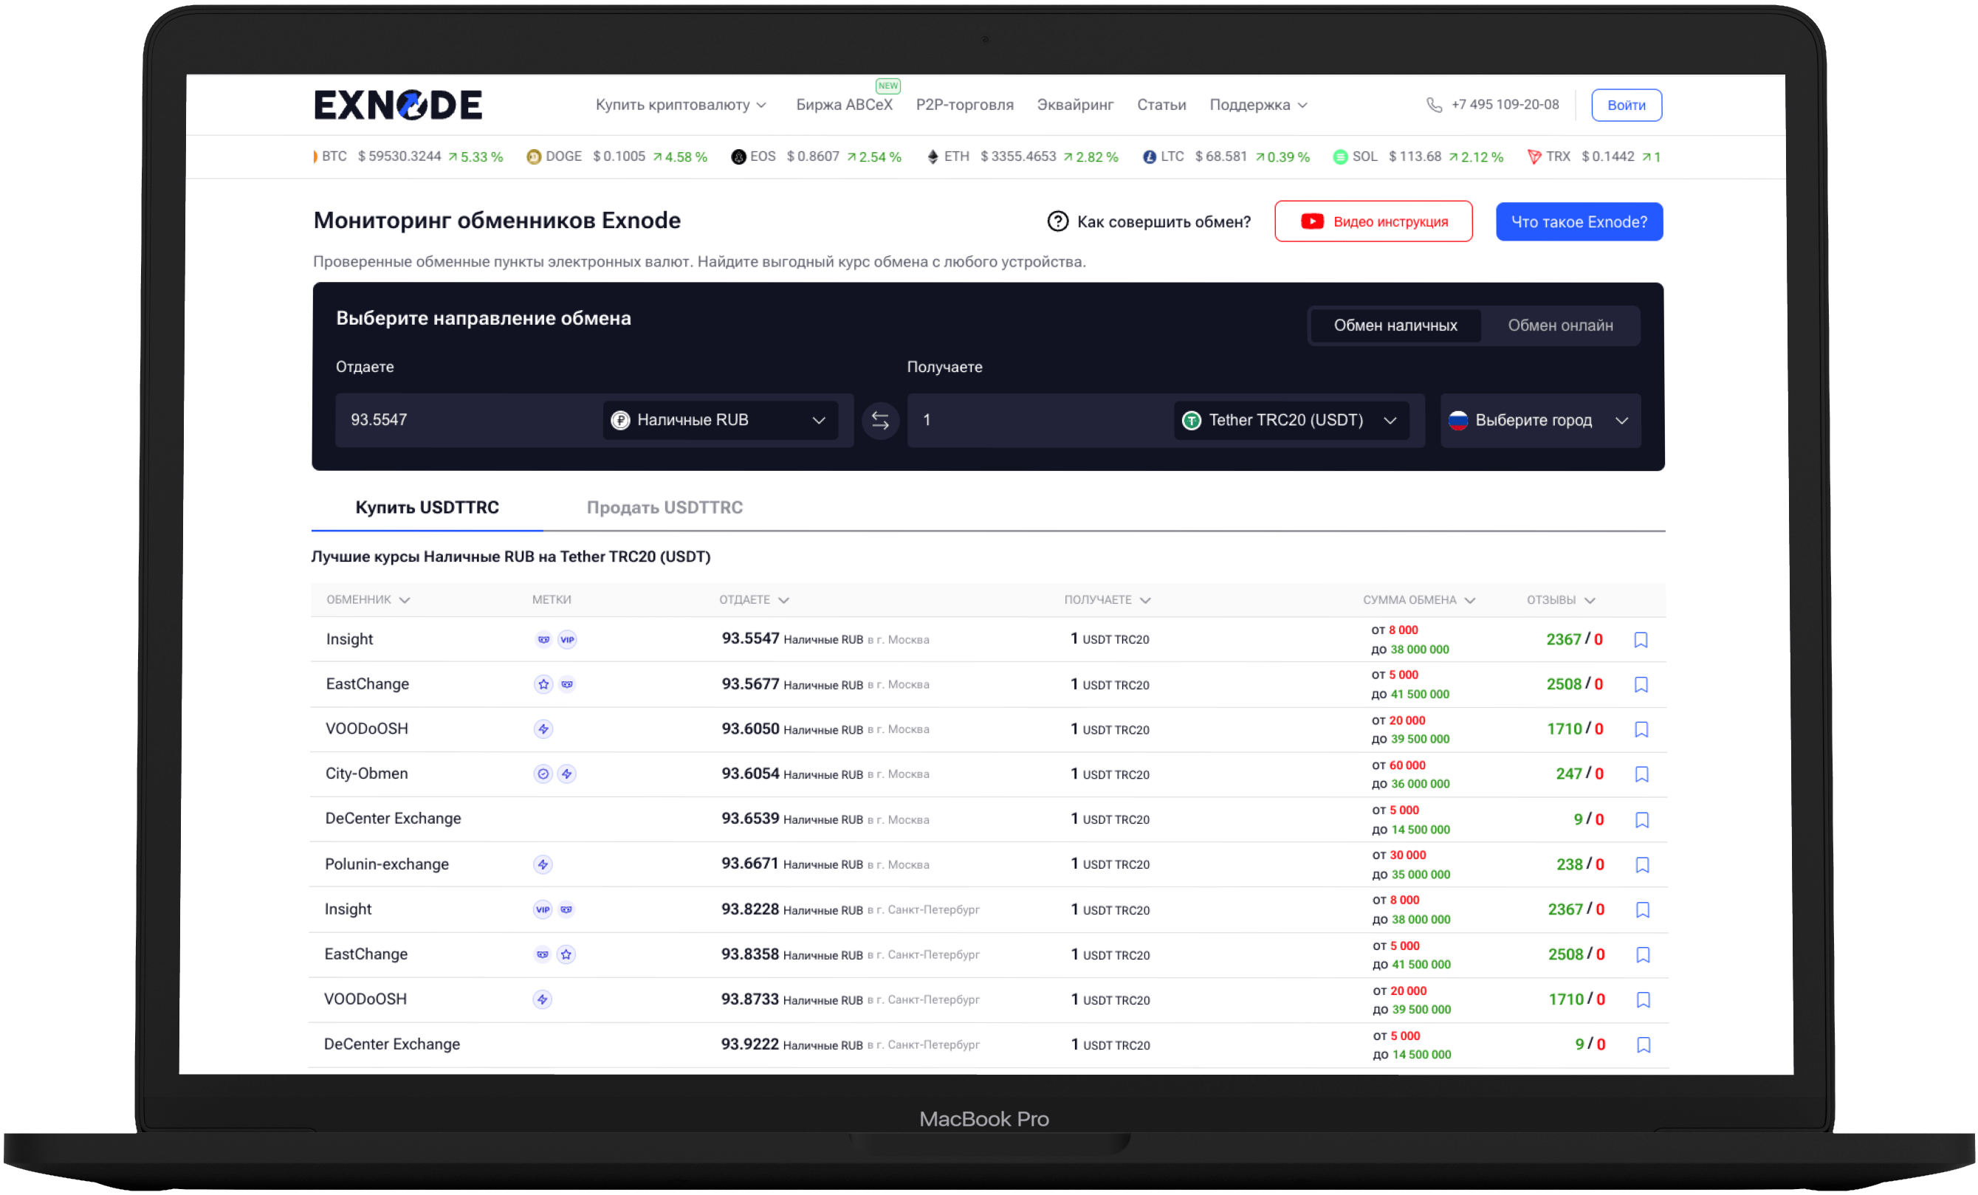Click lightning badge in Polunin-exchange row
Screen dimensions: 1978x1195
543,865
